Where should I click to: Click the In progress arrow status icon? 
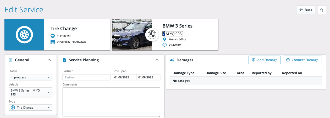tap(52, 36)
